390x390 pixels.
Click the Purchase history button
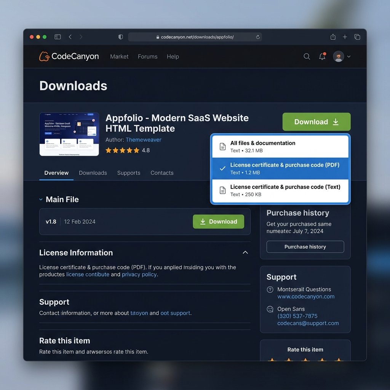tap(305, 247)
